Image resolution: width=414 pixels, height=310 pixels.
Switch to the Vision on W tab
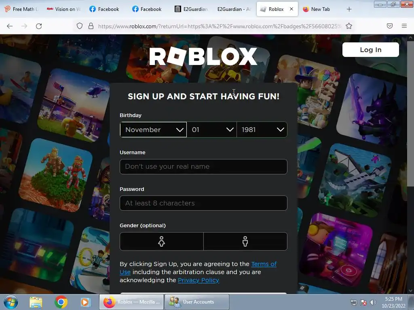point(63,9)
